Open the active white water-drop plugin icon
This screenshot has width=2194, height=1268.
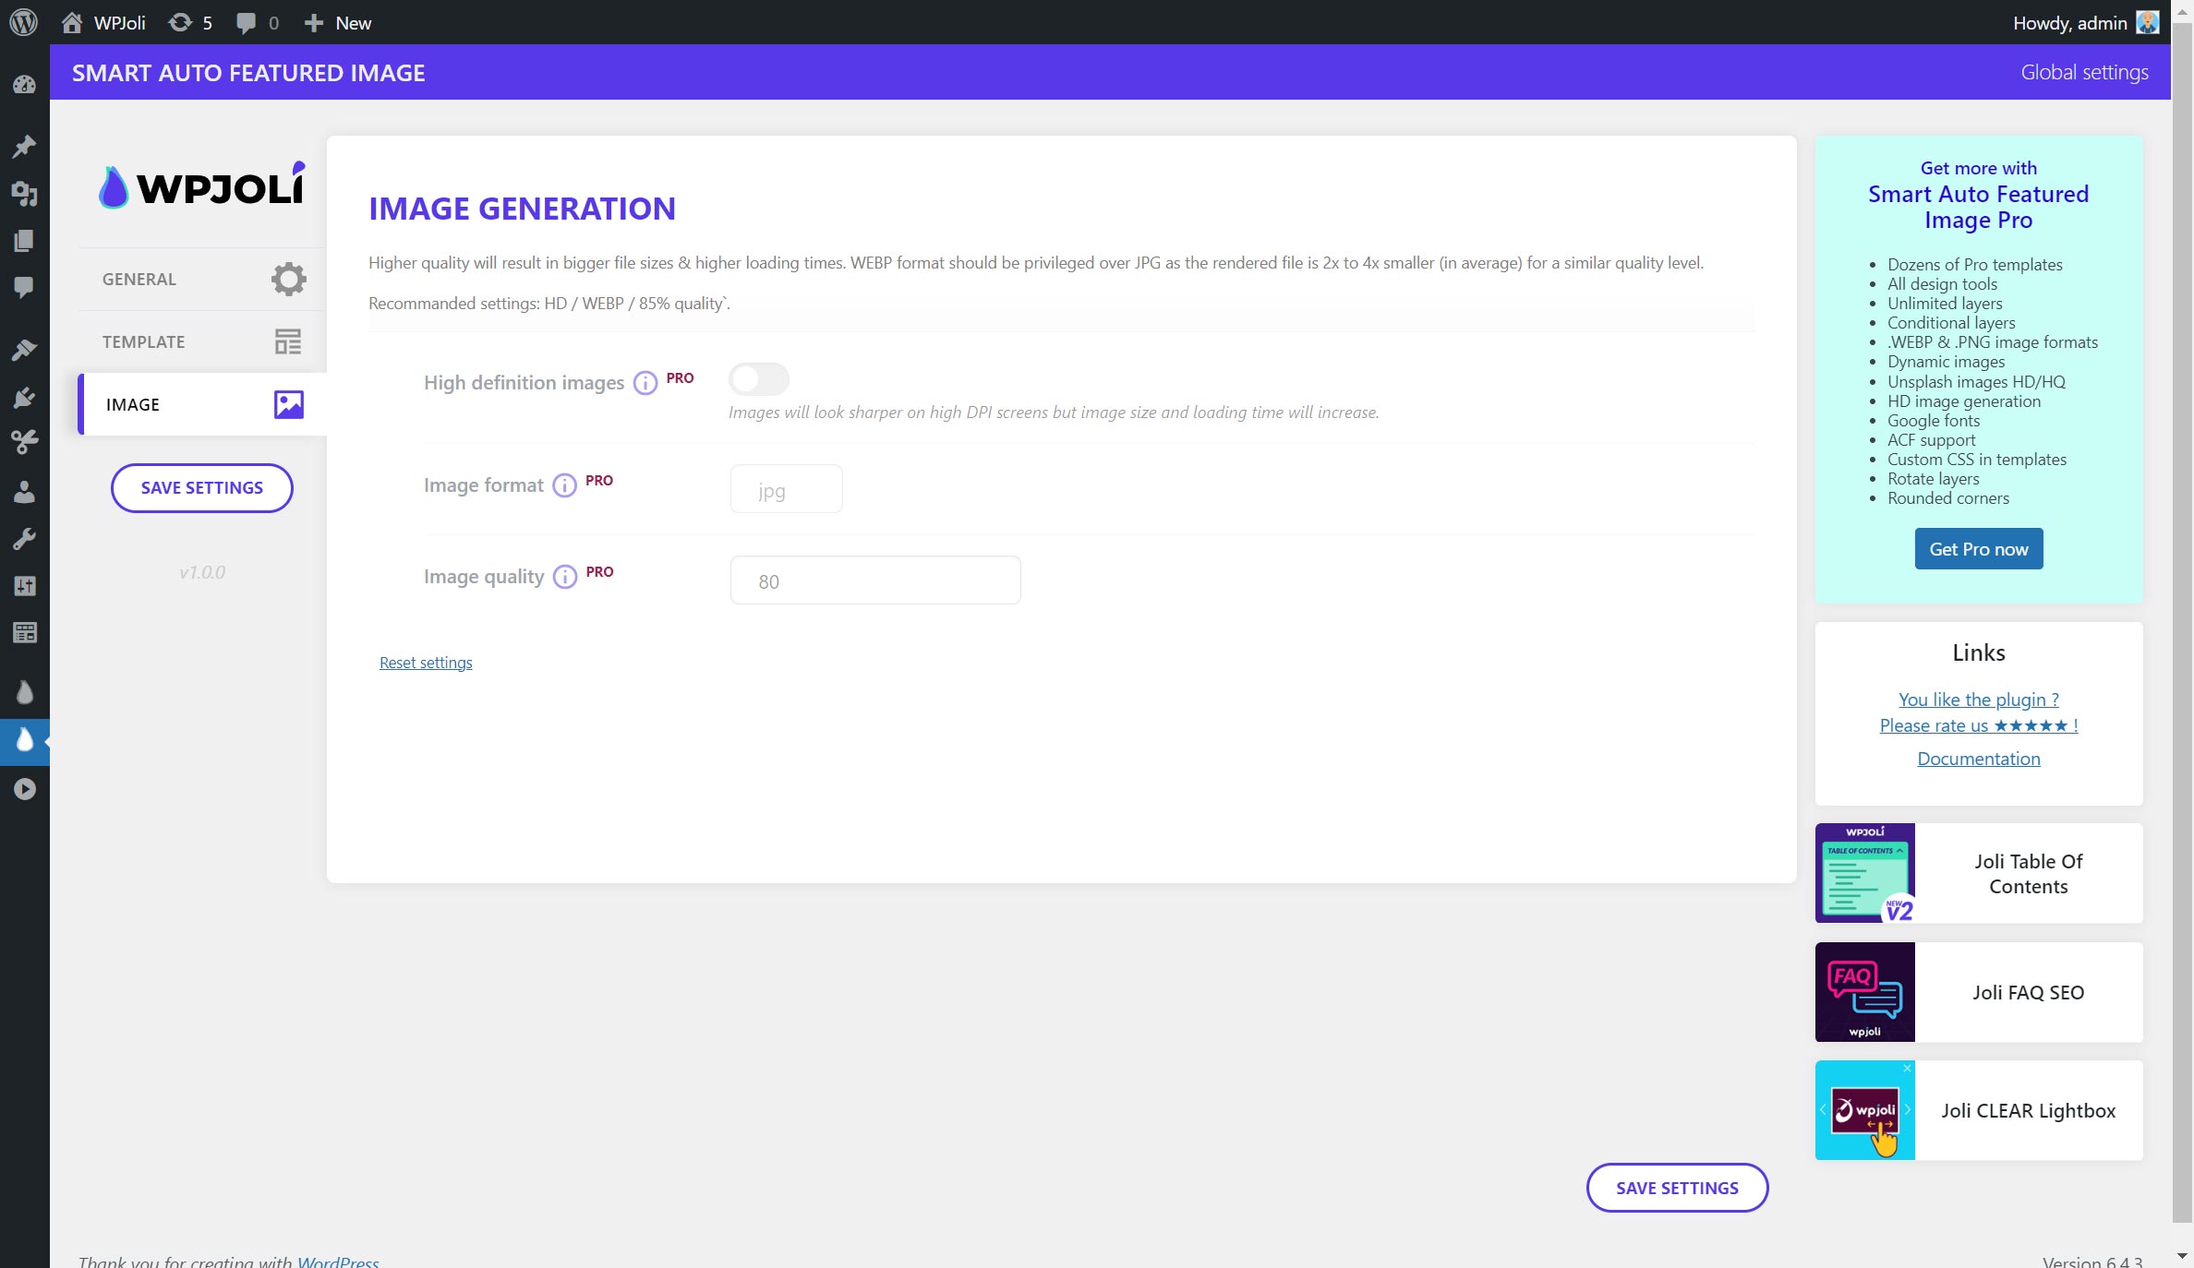tap(25, 741)
